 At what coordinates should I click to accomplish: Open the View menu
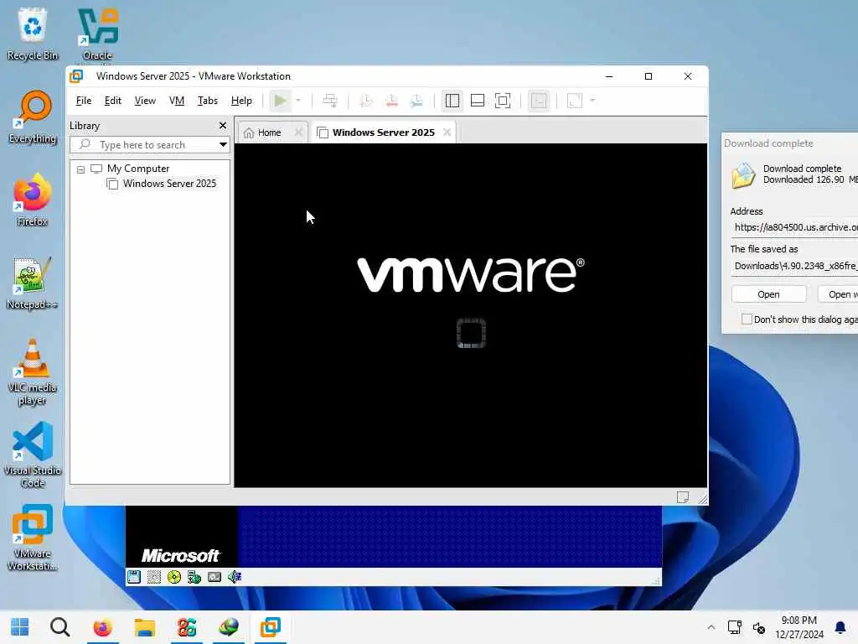(x=145, y=101)
